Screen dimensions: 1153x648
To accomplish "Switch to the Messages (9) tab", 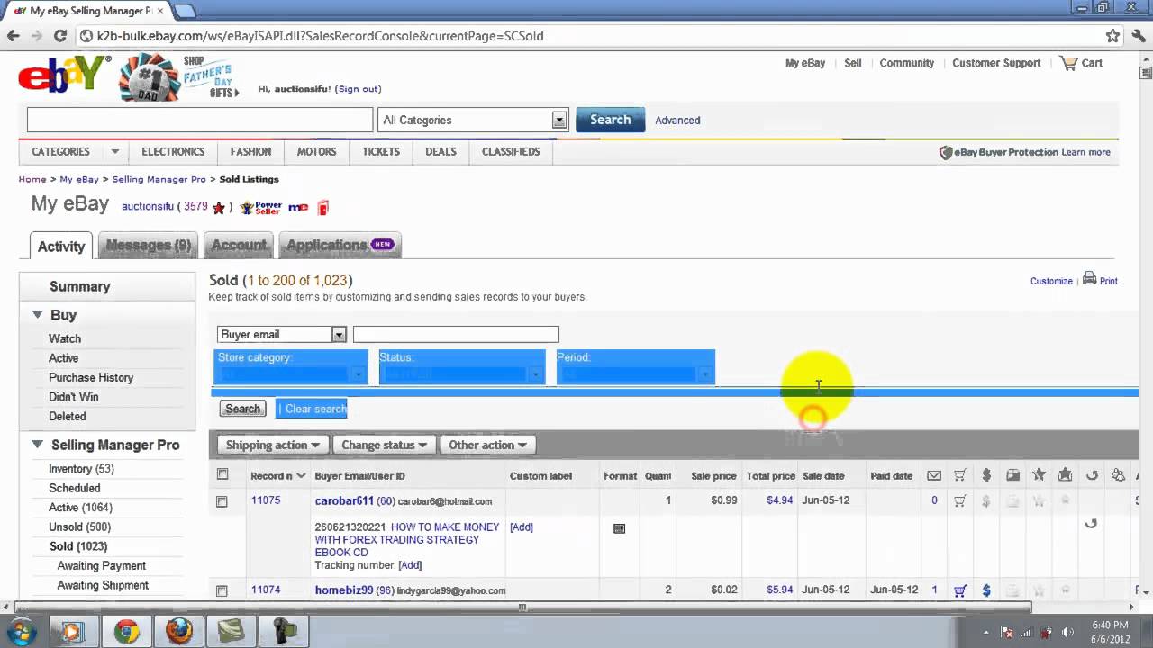I will point(149,245).
